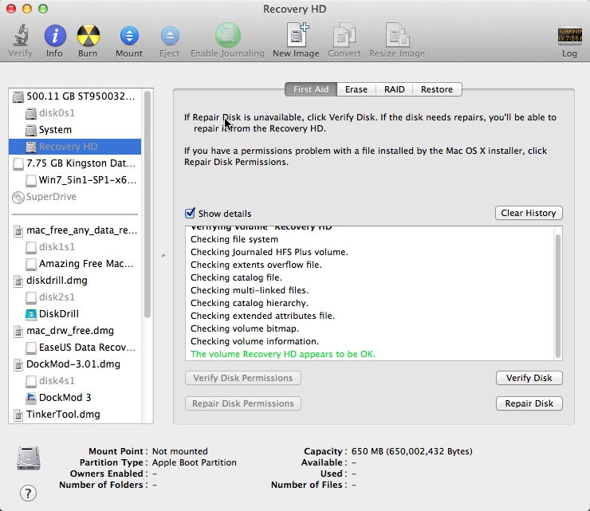Image resolution: width=590 pixels, height=511 pixels.
Task: Click the capacity '650 MB (650,002,432 Bytes)' value
Action: (x=411, y=451)
